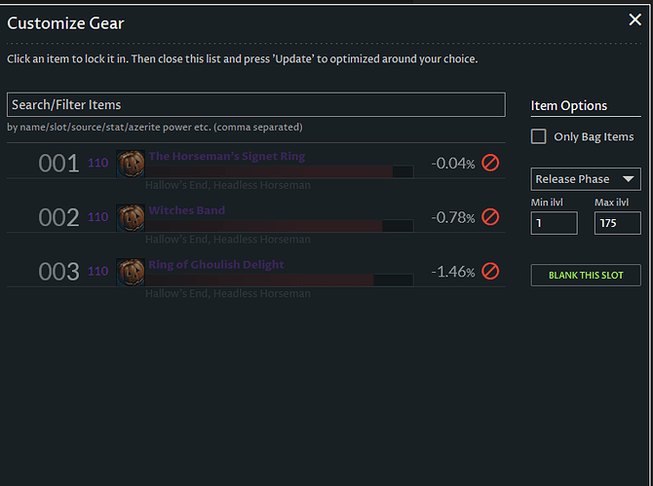Click Ring of Ghoulish Delight pumpkin icon
Image resolution: width=653 pixels, height=486 pixels.
tap(131, 271)
